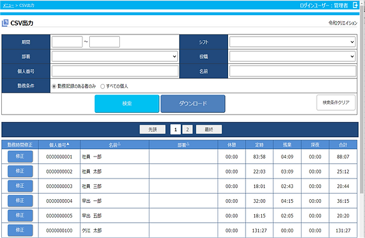Click 修正 for 社員 太郎
The image size is (365, 238).
click(x=20, y=171)
